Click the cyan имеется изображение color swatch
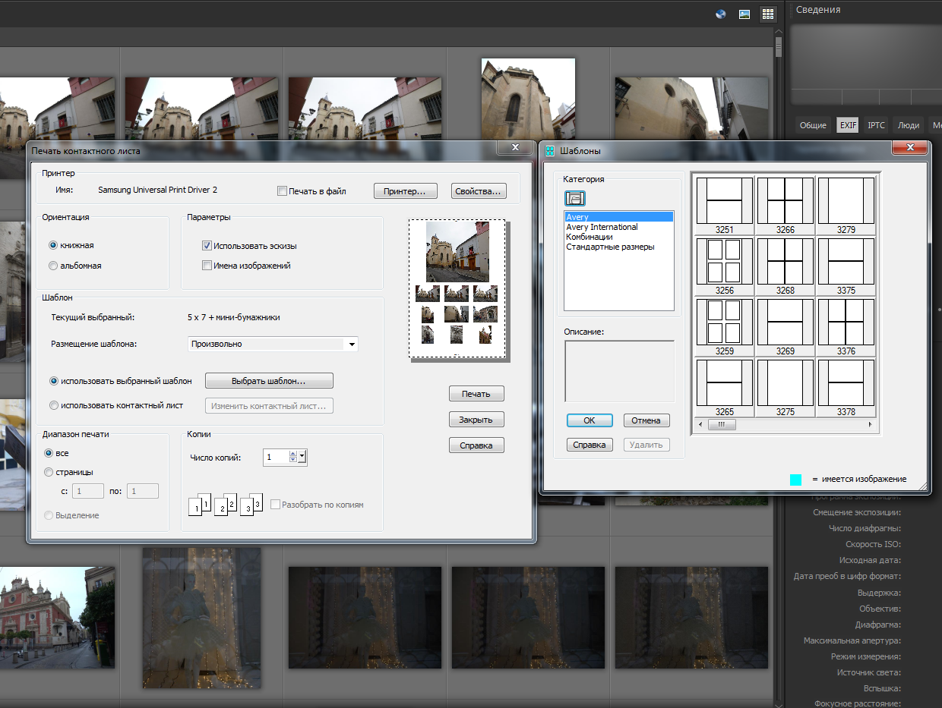 [796, 480]
